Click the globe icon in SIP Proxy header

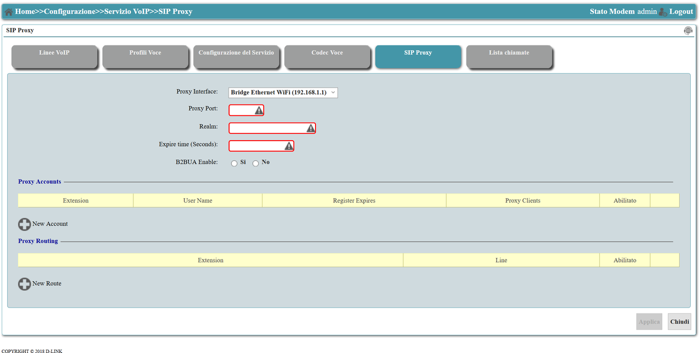coord(688,31)
